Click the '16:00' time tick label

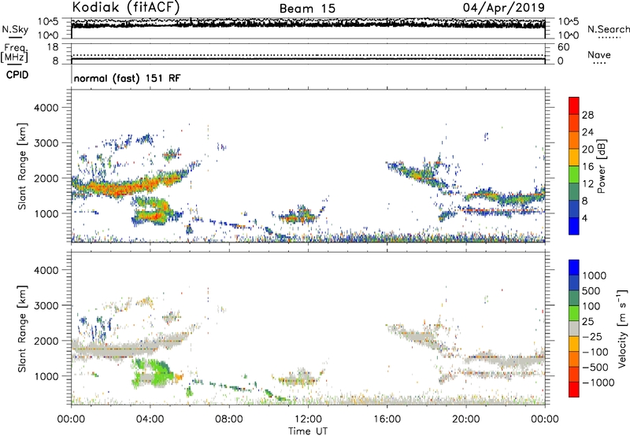[387, 419]
